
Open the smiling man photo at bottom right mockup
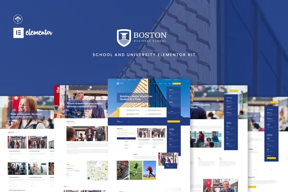221,185
